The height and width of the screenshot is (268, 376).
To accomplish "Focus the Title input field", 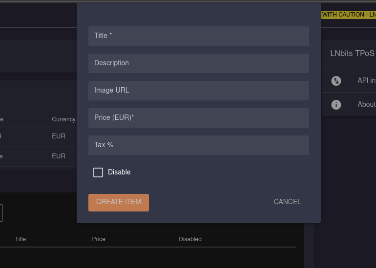I will [x=198, y=36].
